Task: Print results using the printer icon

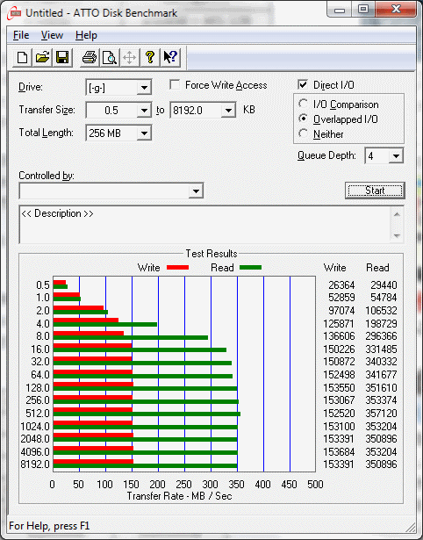Action: (x=90, y=57)
